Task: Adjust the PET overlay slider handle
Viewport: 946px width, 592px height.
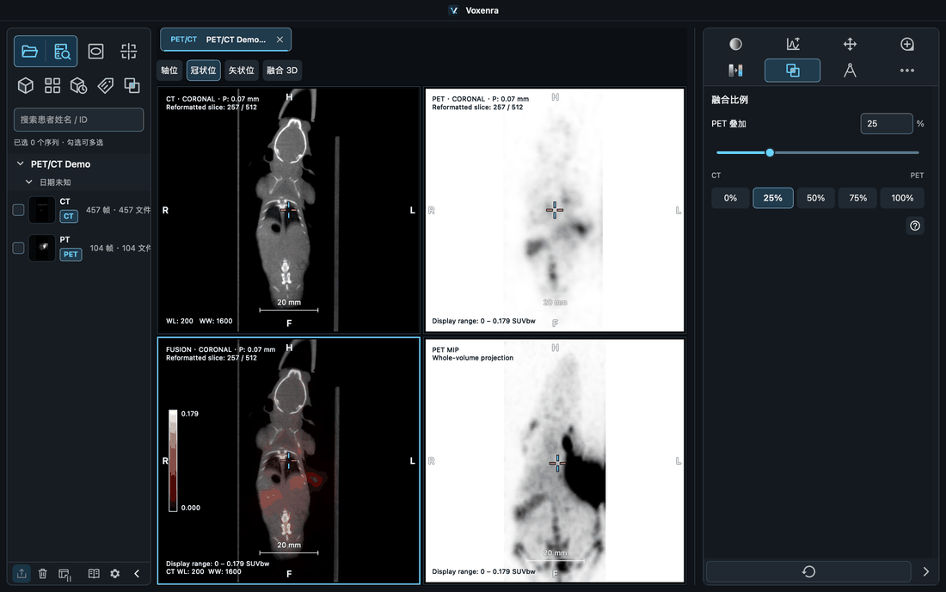Action: click(x=770, y=152)
